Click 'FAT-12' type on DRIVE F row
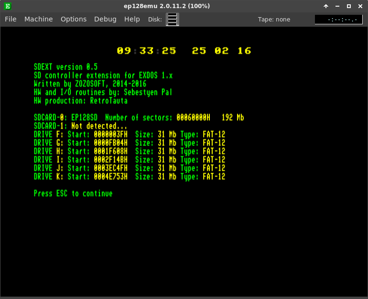 (214, 134)
